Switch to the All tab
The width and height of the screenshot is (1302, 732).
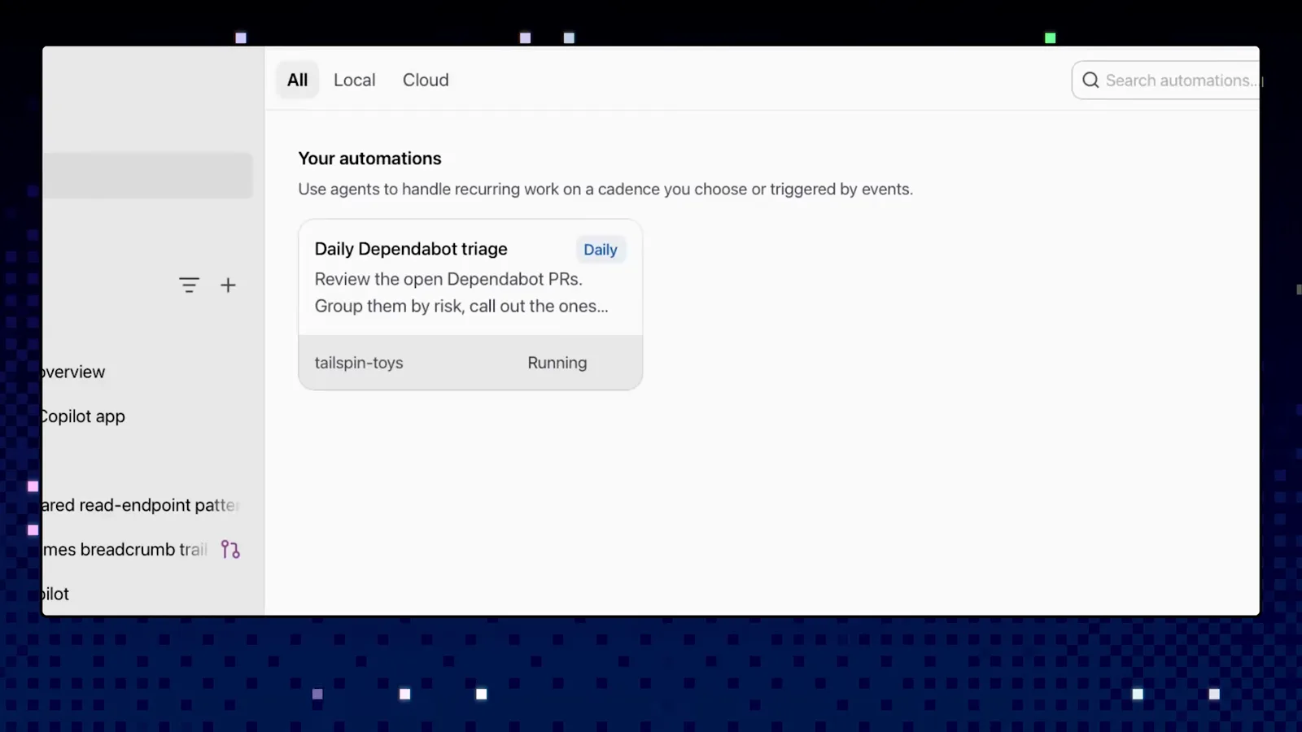pyautogui.click(x=297, y=80)
